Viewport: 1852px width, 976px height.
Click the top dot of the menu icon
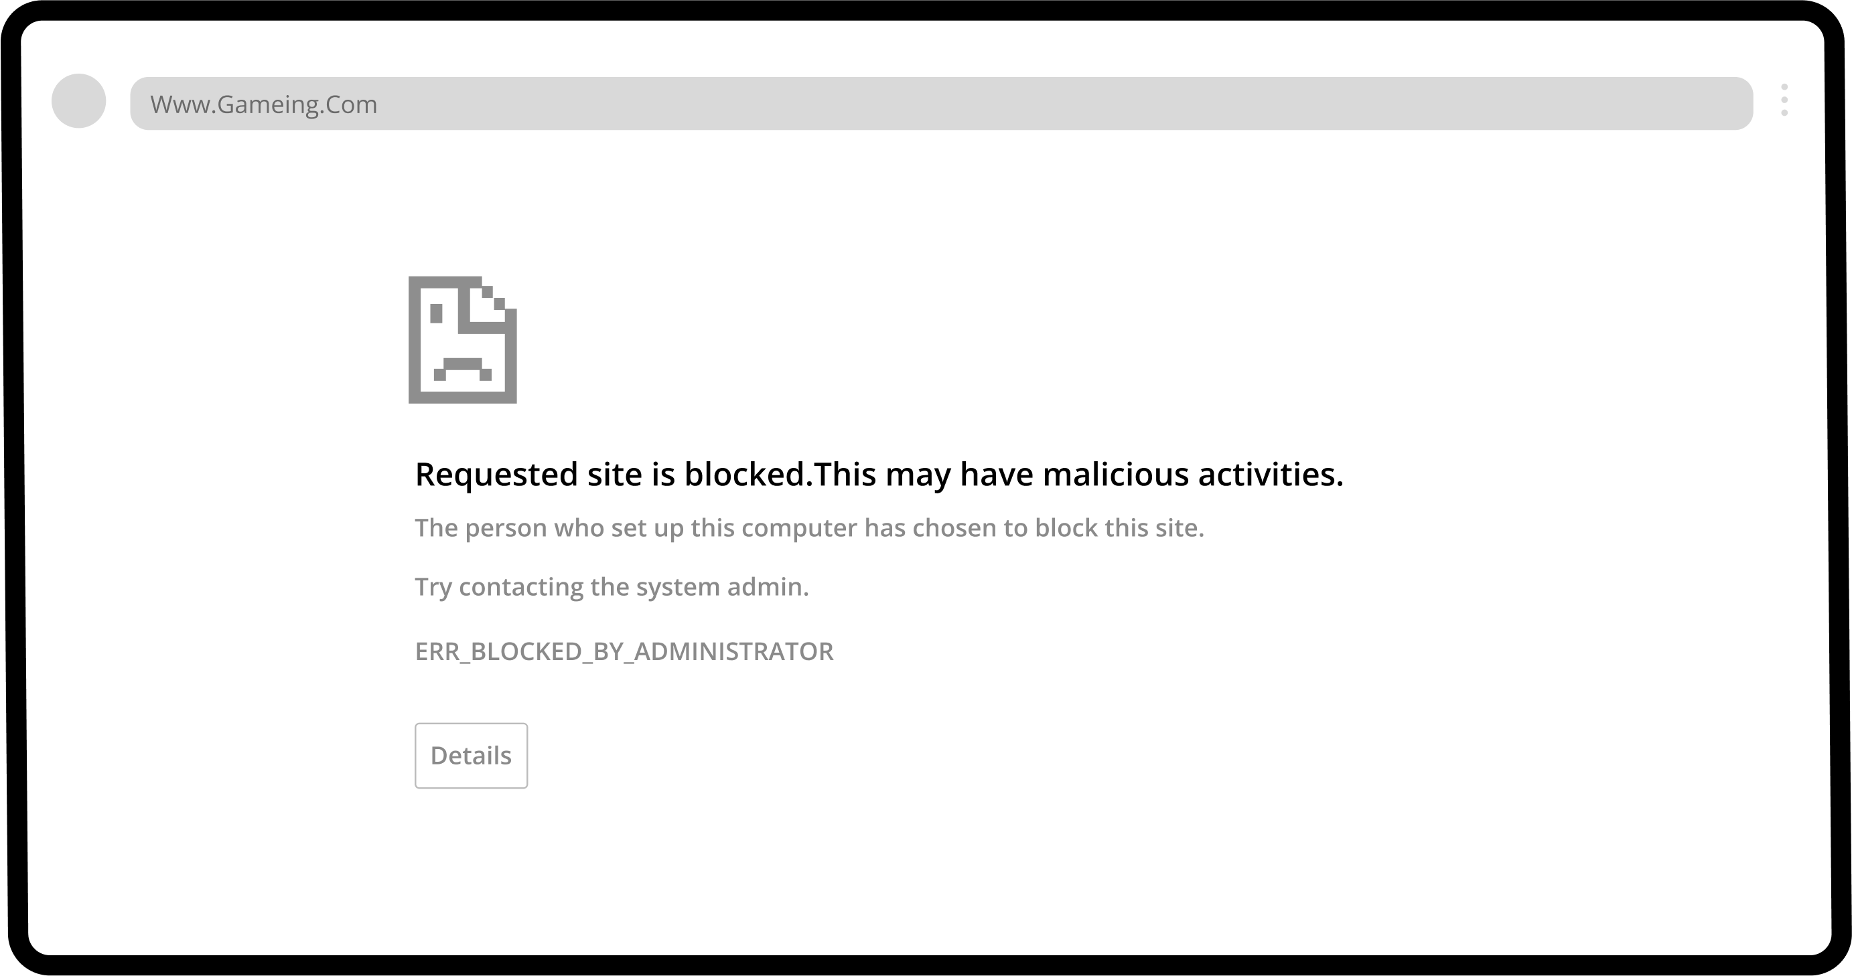point(1784,87)
